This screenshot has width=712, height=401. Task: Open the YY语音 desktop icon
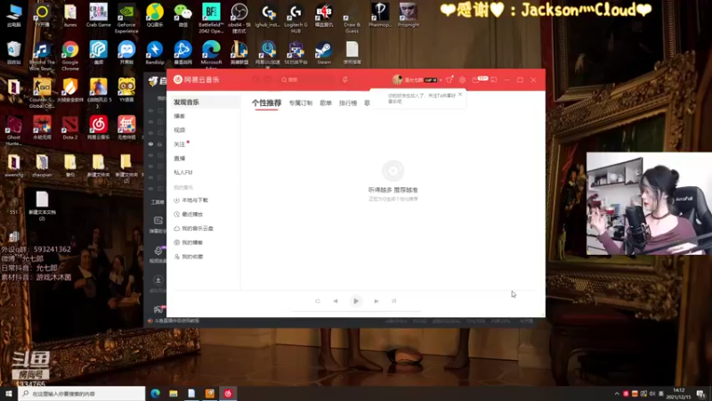pyautogui.click(x=126, y=90)
